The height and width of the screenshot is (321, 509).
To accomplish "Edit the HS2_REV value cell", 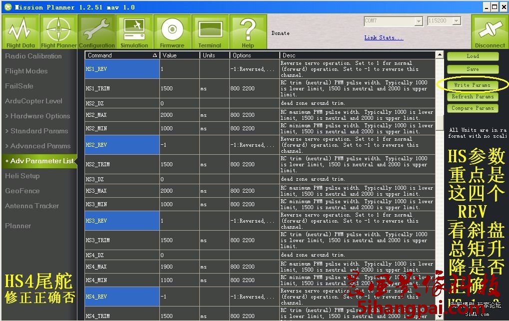I will [x=179, y=145].
